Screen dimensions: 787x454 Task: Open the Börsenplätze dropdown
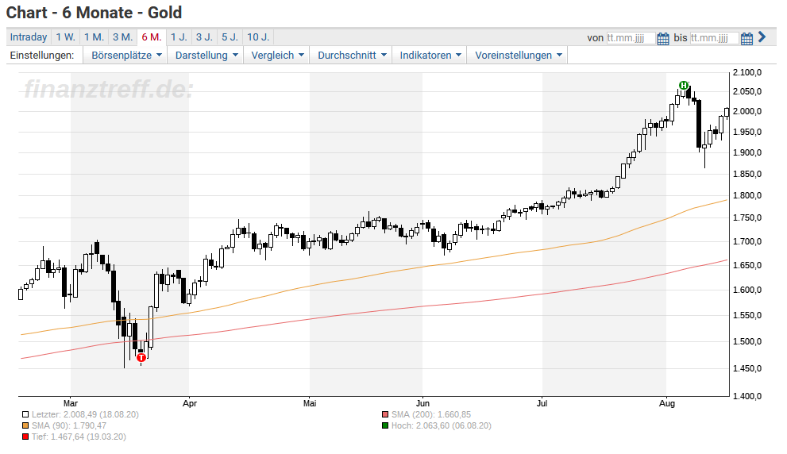coord(126,56)
